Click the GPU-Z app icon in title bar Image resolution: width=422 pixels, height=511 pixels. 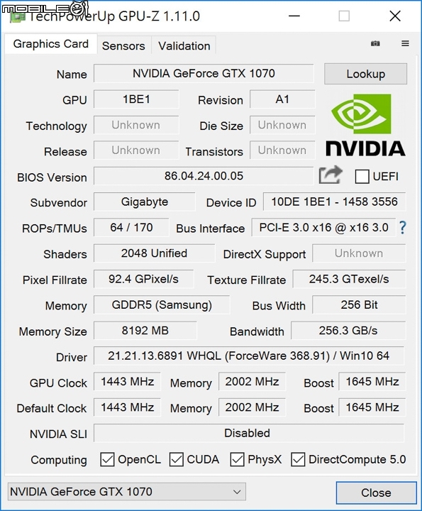[17, 16]
